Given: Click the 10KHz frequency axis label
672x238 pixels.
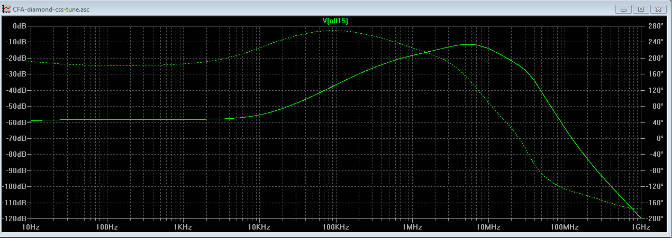Looking at the screenshot, I should 259,227.
